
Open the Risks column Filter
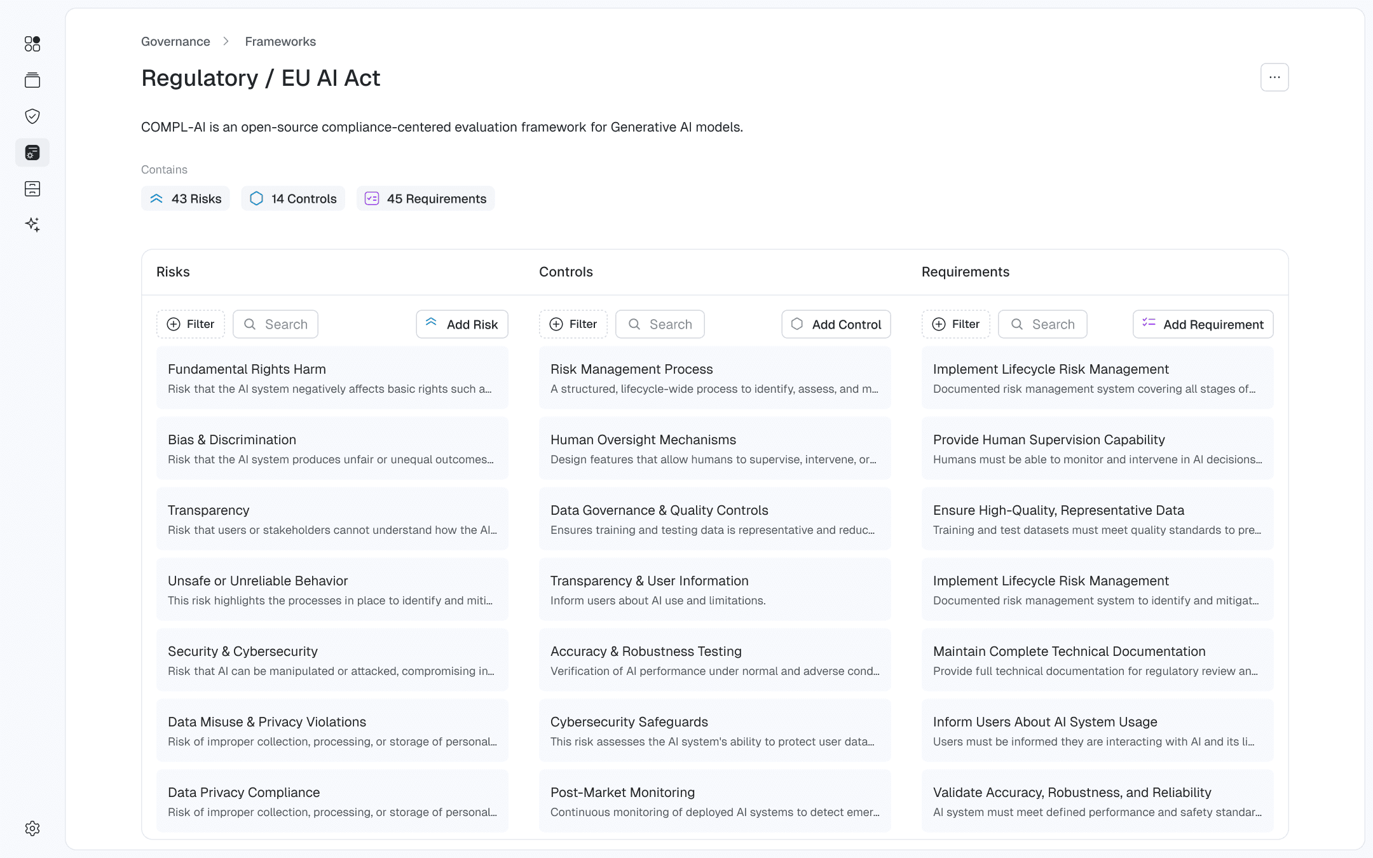tap(191, 324)
